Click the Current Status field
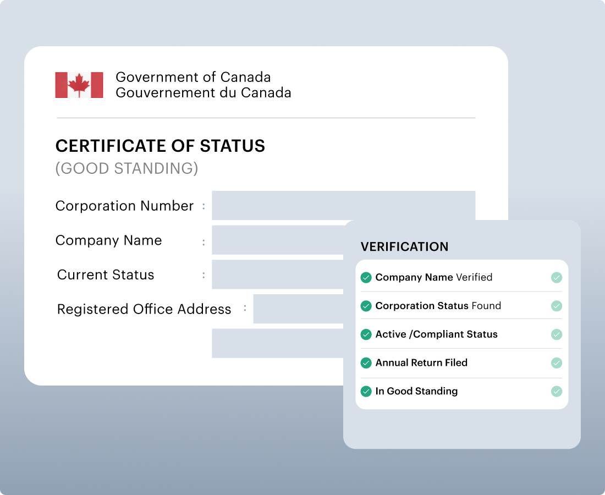605x495 pixels. click(278, 274)
